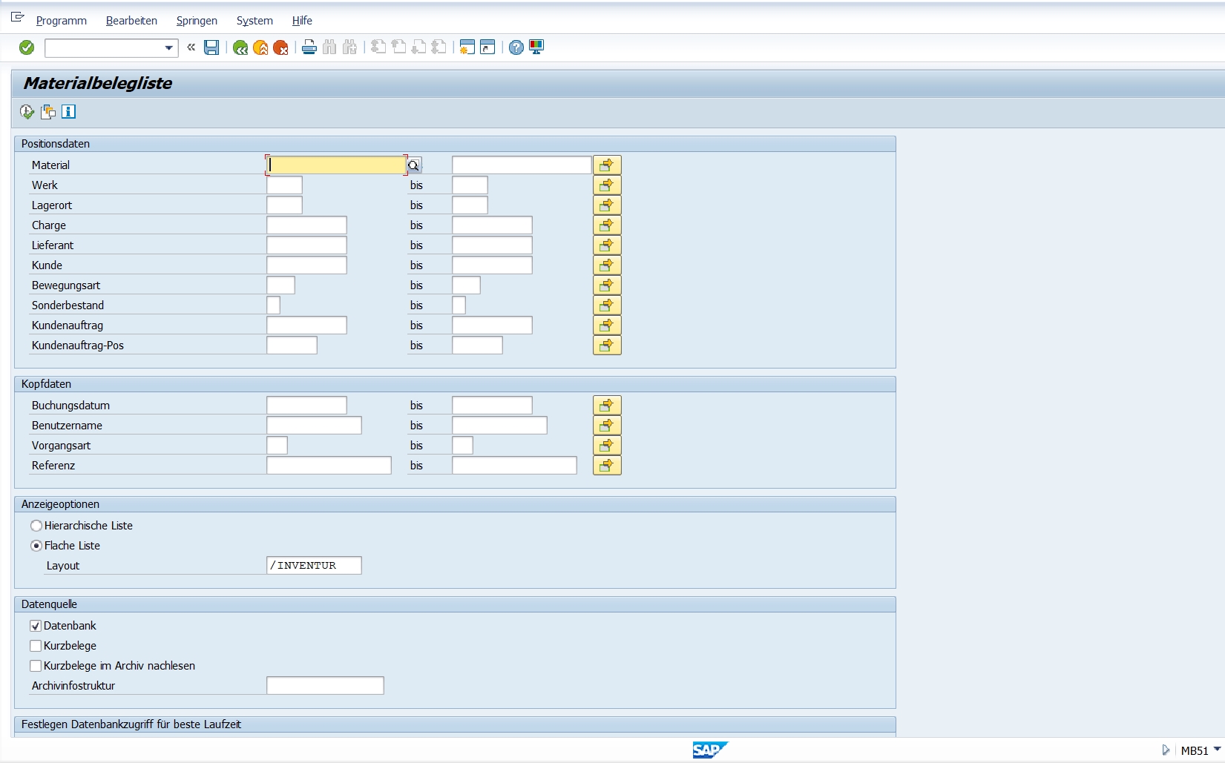Click the Customize Local Layout monitor icon
Image resolution: width=1225 pixels, height=763 pixels.
[536, 47]
